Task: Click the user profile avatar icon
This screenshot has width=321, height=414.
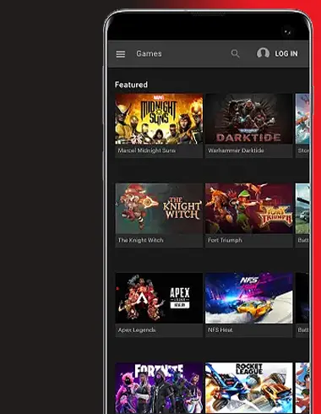Action: pos(263,53)
